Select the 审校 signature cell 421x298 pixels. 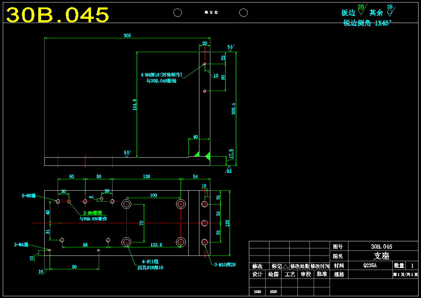pos(306,274)
